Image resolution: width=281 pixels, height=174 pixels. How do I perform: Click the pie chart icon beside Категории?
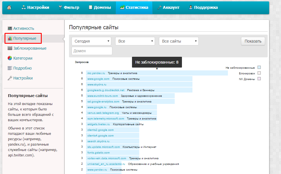point(10,58)
